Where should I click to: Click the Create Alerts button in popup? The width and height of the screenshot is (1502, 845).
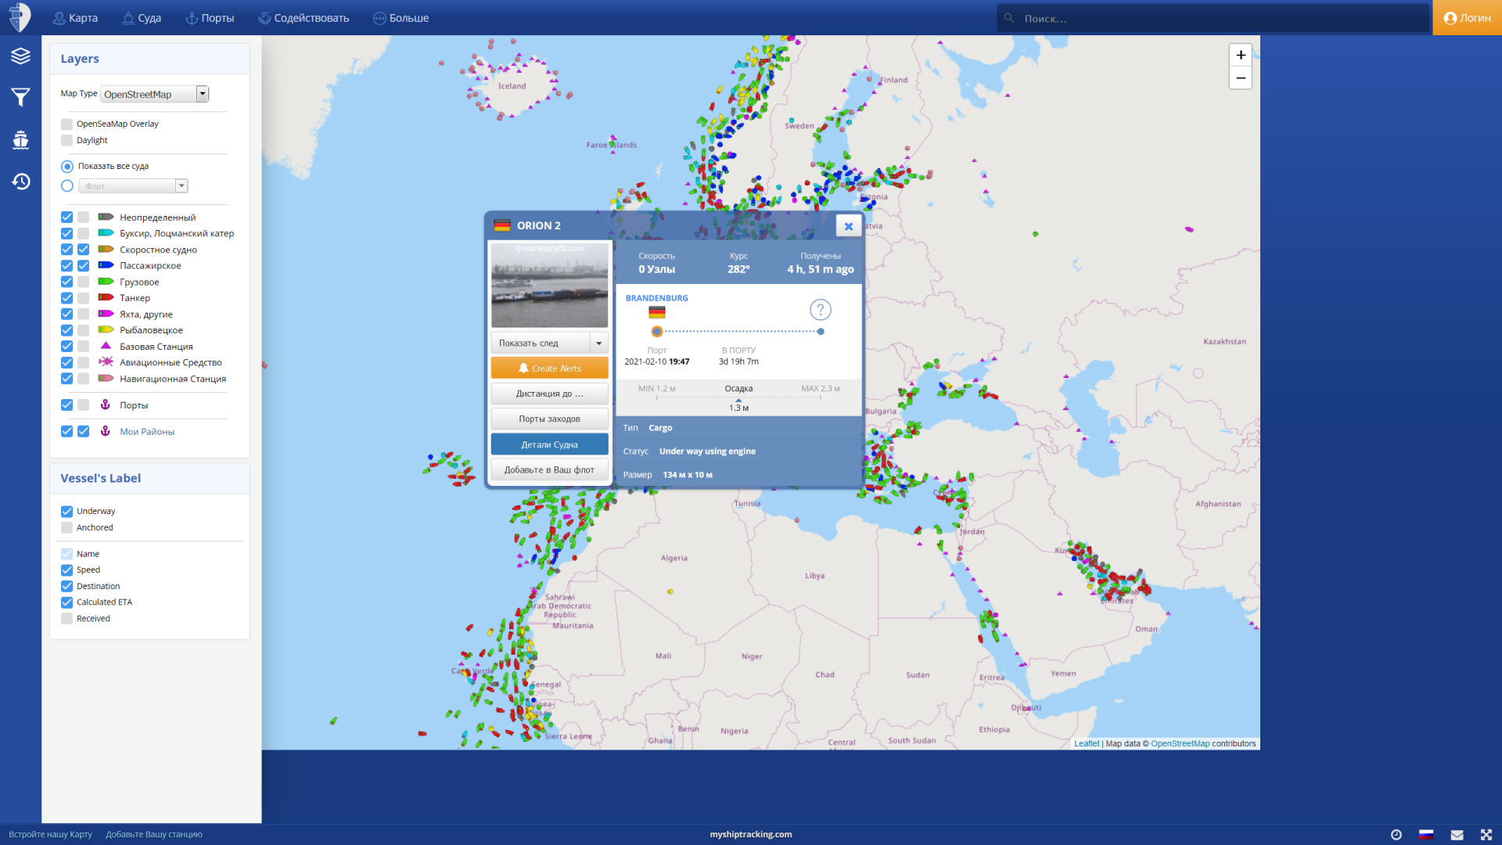549,367
